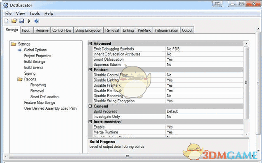This screenshot has width=262, height=163.
Task: Select Smart Obfuscation report tree item
Action: [44, 97]
